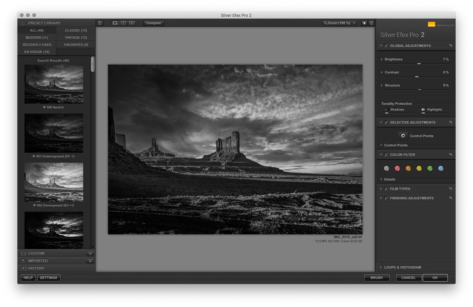The width and height of the screenshot is (473, 307).
Task: Choose the red color filter swatch
Action: pos(397,168)
